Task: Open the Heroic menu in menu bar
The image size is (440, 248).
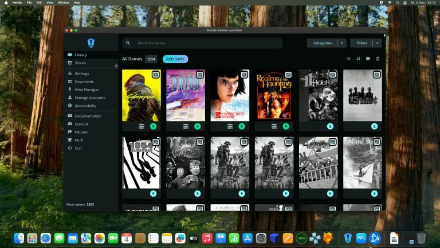Action: [17, 2]
